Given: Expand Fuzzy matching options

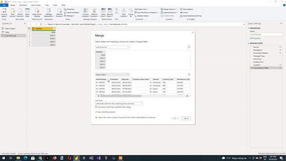Looking at the screenshot, I should 105,112.
